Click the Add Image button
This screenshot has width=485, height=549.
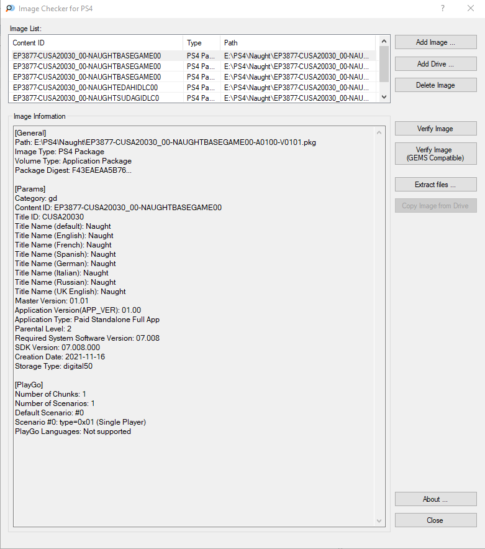coord(436,42)
